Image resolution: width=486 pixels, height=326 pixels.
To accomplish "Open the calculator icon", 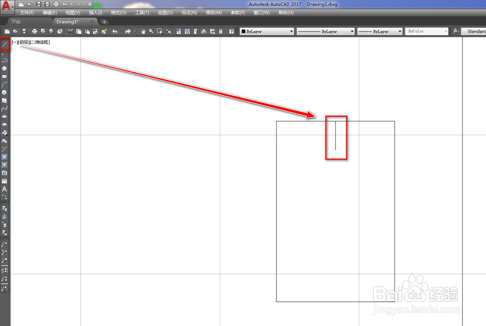I will coord(221,31).
